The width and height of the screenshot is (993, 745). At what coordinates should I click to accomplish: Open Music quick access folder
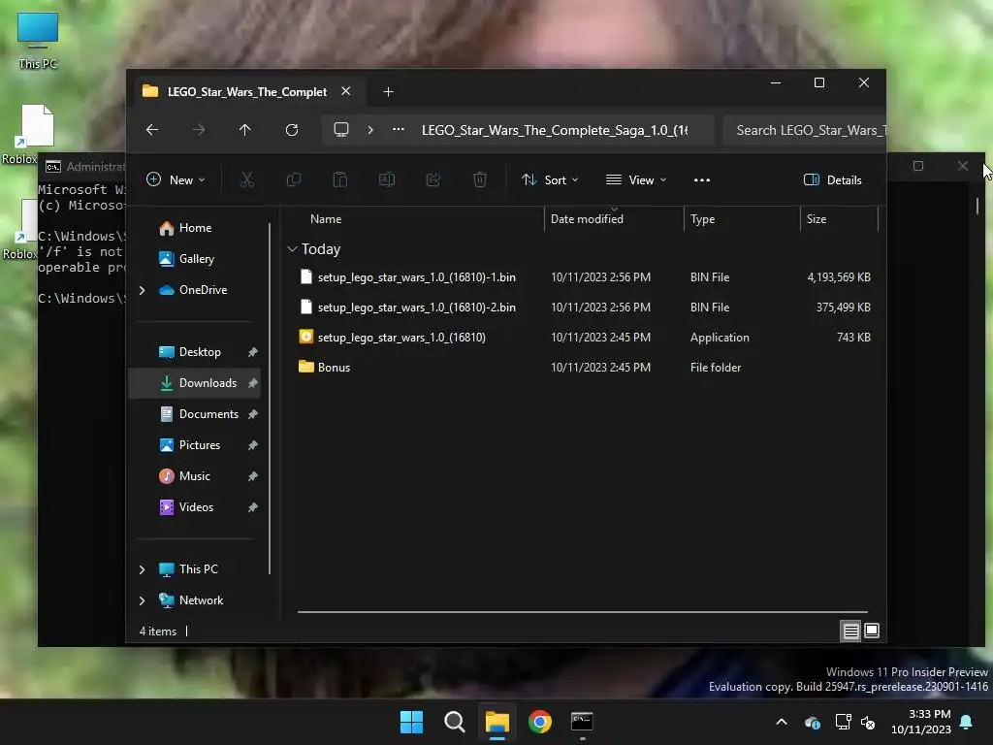pos(194,476)
